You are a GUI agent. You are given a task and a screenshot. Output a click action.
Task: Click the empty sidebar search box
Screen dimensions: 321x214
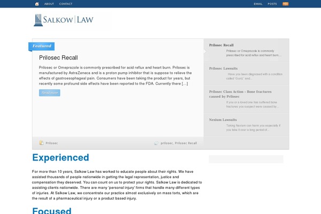click(x=246, y=159)
